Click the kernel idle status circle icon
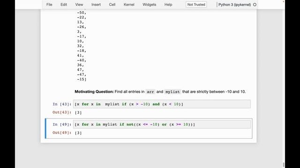Viewport: 300px width, 168px height. click(255, 5)
